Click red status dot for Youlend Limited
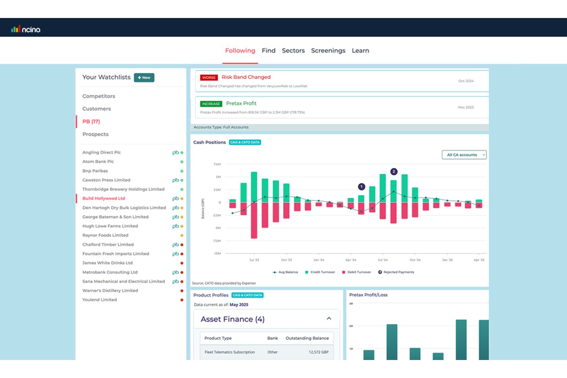The image size is (567, 378). point(182,300)
